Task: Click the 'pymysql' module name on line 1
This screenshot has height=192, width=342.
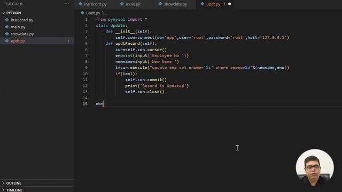Action: click(x=116, y=19)
